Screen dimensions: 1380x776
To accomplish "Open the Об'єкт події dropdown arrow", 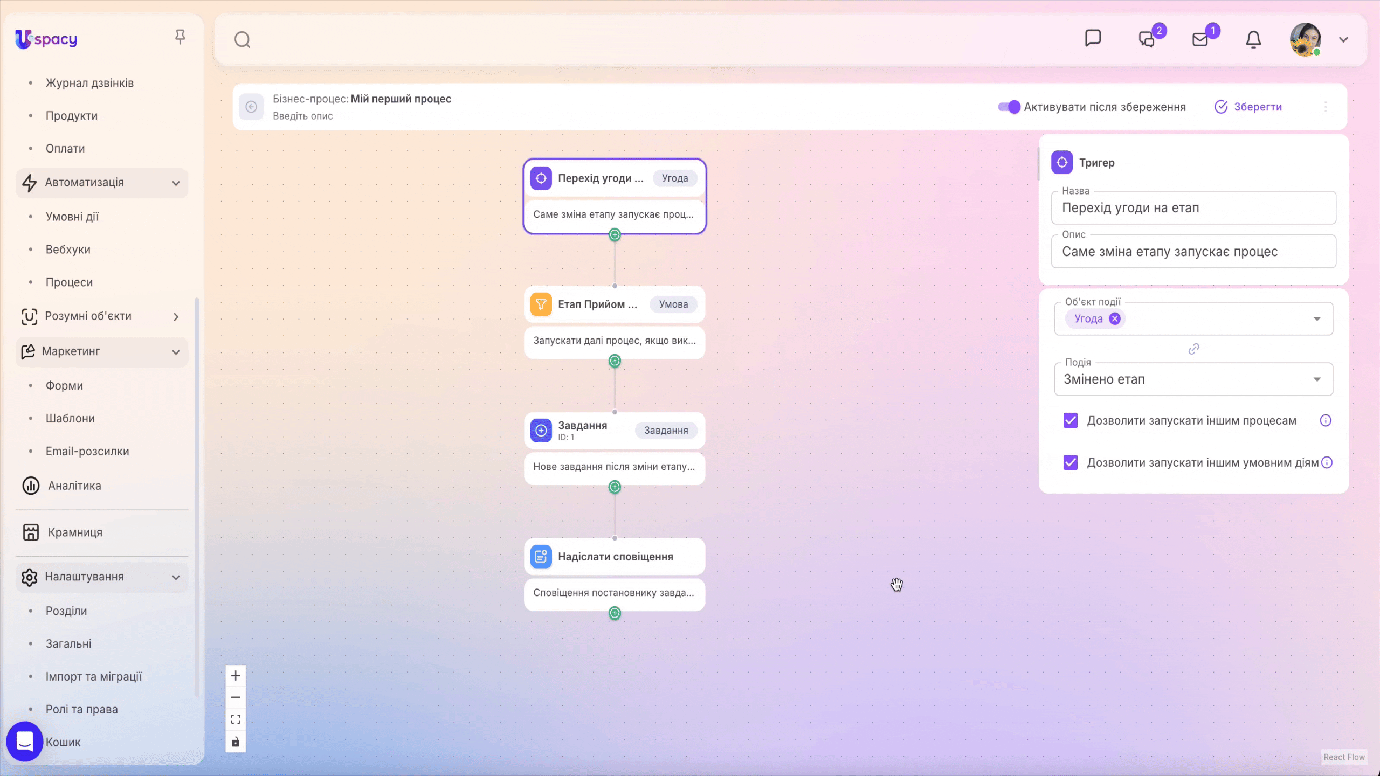I will (x=1317, y=319).
